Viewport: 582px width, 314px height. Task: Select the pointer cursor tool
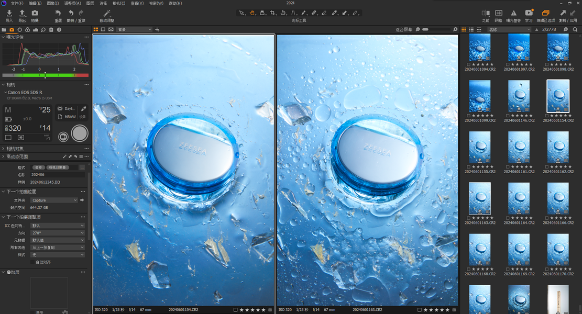click(x=241, y=13)
